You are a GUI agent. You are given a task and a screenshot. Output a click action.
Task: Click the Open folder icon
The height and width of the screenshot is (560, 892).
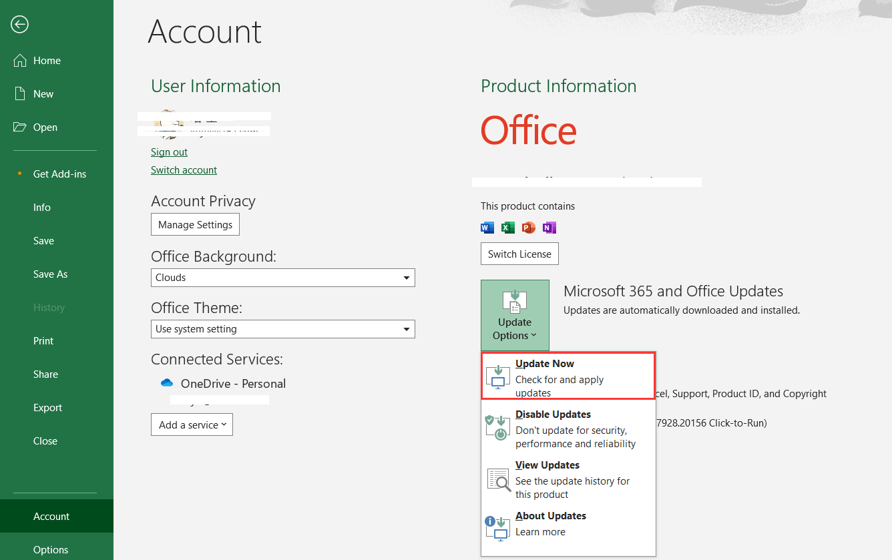click(x=20, y=127)
